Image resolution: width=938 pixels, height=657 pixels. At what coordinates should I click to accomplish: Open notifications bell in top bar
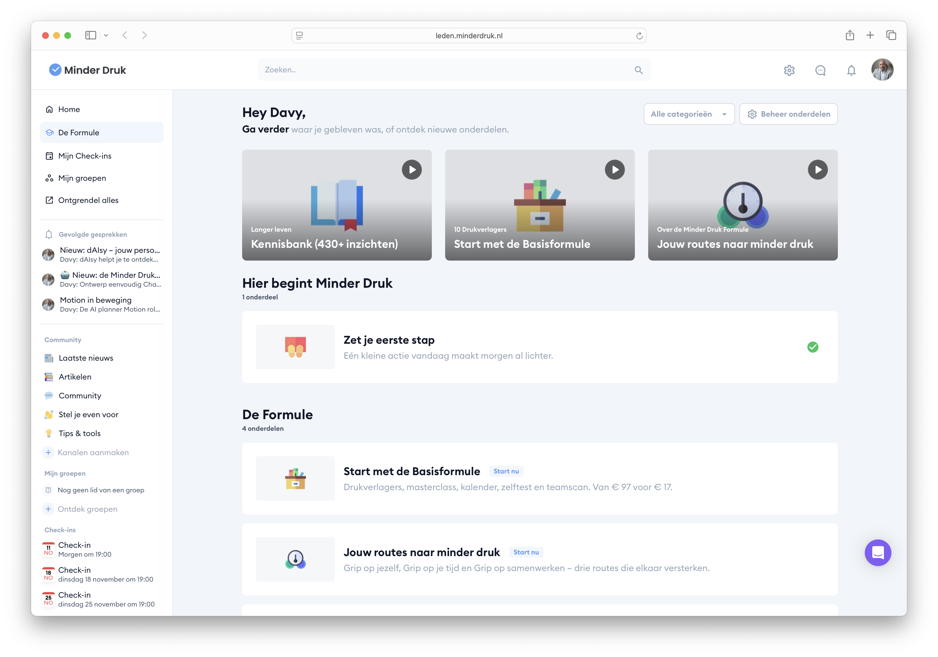coord(851,70)
